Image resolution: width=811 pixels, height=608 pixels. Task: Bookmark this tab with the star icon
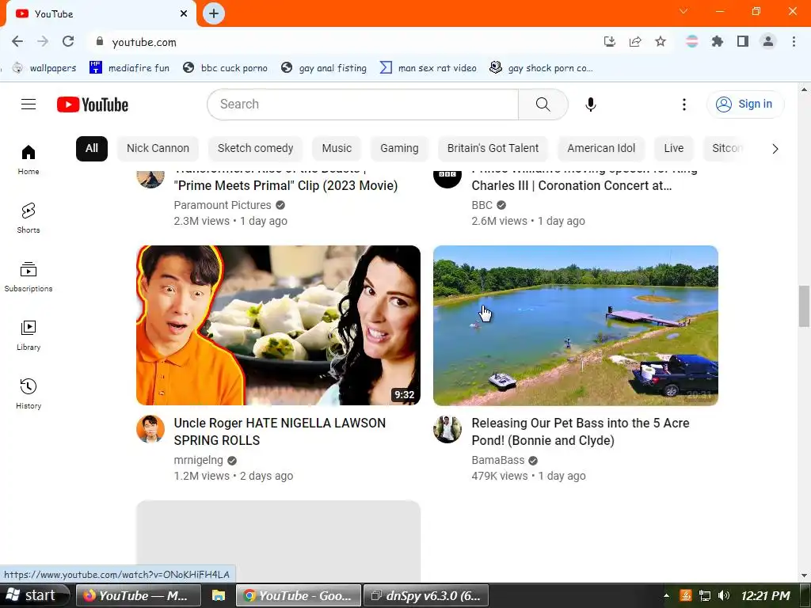click(661, 41)
